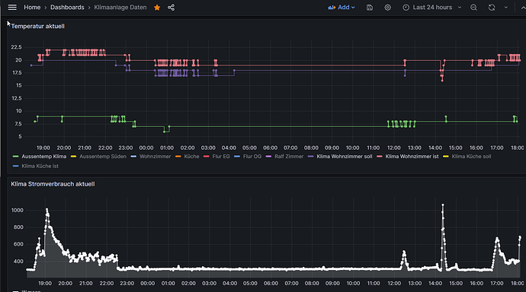Screen dimensions: 526x292
Task: Go to Home breadcrumb
Action: pyautogui.click(x=32, y=8)
